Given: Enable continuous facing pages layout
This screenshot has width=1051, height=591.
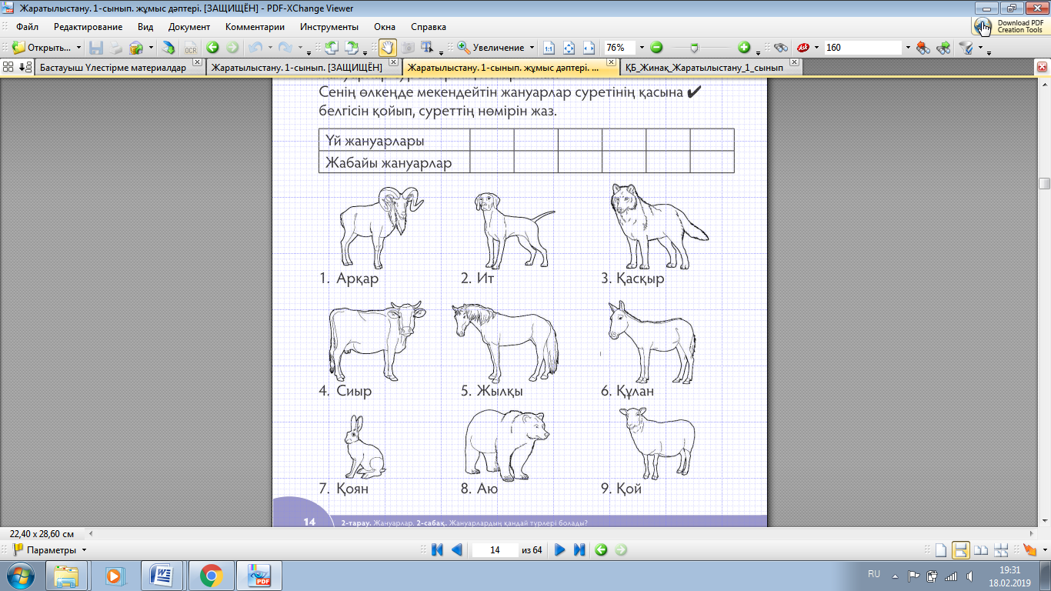Looking at the screenshot, I should pos(1001,549).
